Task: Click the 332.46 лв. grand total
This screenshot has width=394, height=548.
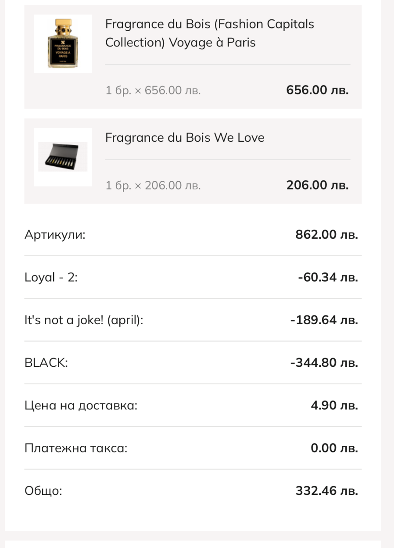Action: (x=326, y=491)
